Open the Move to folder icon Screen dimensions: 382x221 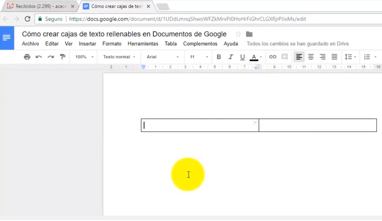click(x=249, y=35)
